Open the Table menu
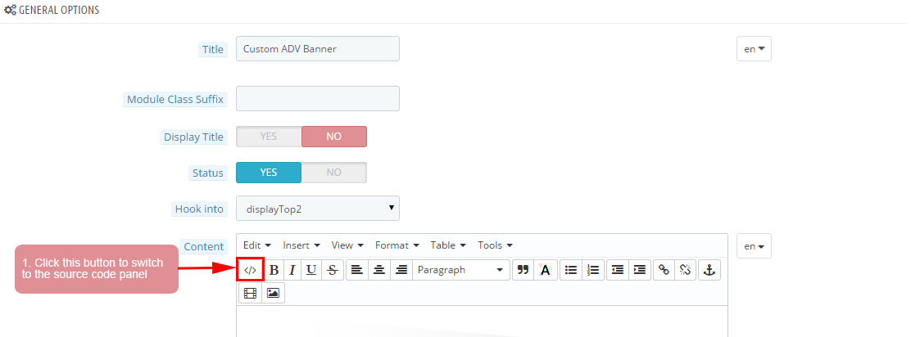Viewport: 911px width, 337px height. pyautogui.click(x=448, y=245)
